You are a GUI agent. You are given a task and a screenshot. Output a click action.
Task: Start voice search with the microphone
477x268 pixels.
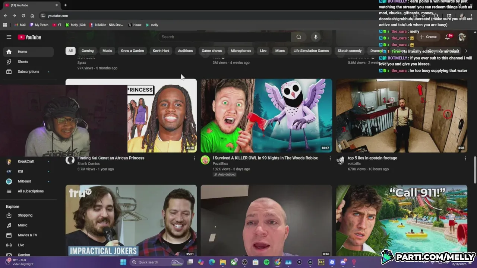pyautogui.click(x=316, y=37)
